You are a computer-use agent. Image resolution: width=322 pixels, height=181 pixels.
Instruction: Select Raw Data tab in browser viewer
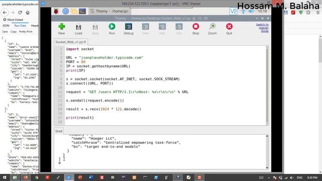(20, 26)
